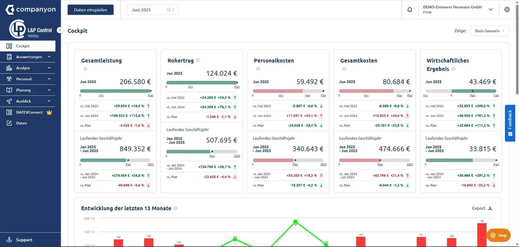
Task: Click the red 182 bar in chart
Action: click(x=482, y=235)
